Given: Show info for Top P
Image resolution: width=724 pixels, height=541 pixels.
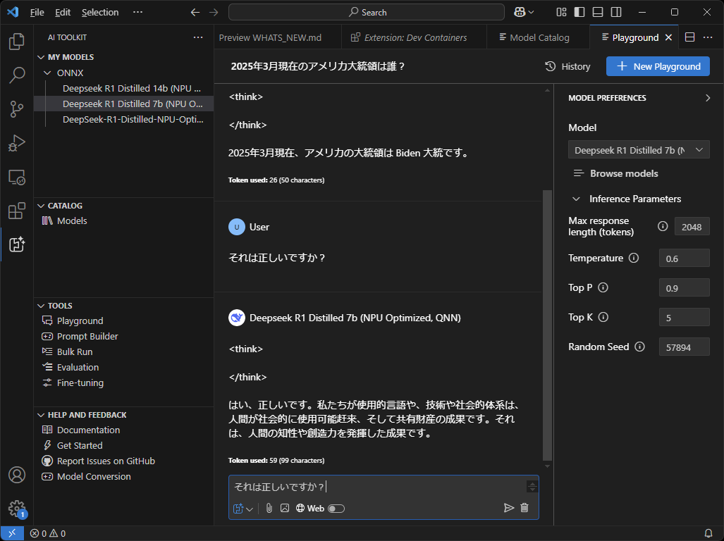Looking at the screenshot, I should coord(603,287).
